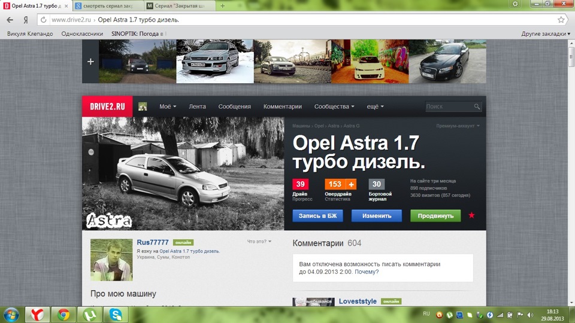
Task: Click the 39 Драйв progress badge
Action: (300, 184)
